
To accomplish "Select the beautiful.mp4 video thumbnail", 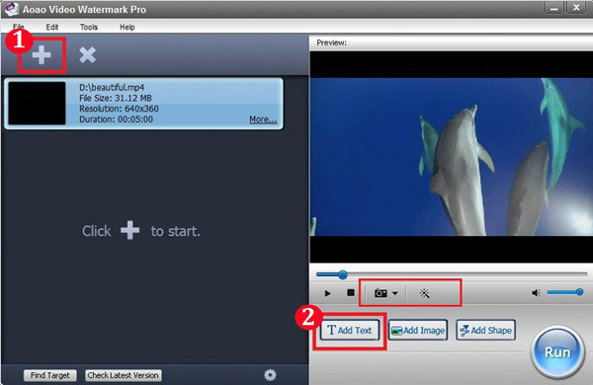I will (37, 103).
